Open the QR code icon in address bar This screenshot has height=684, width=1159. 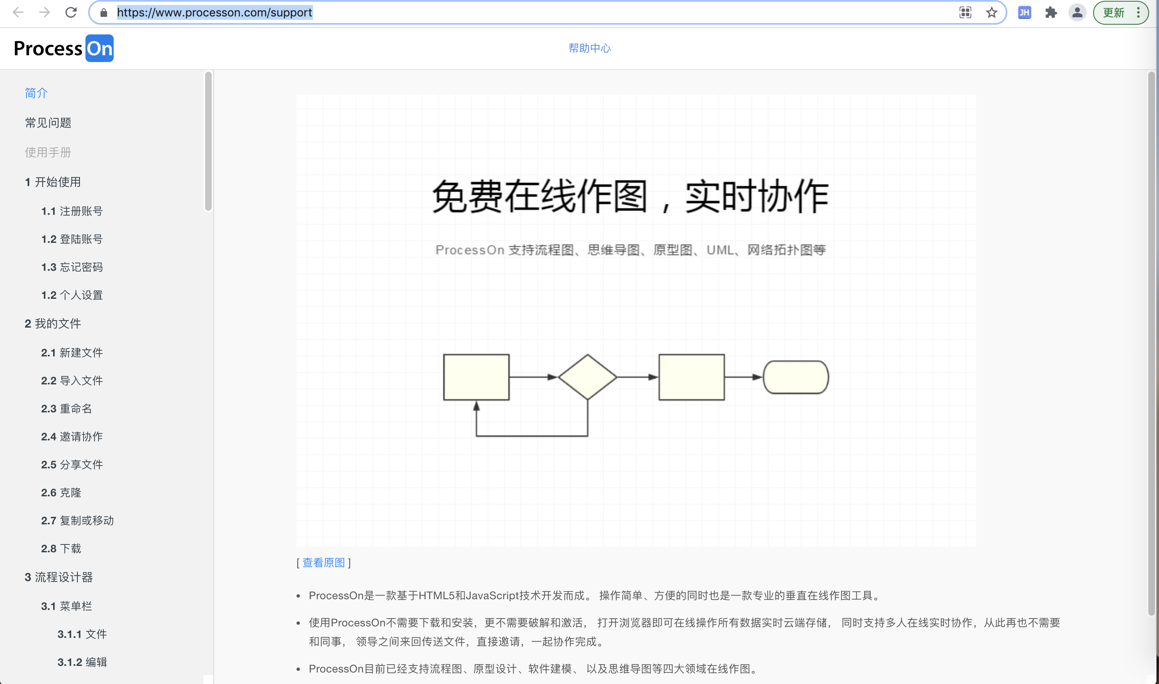point(965,12)
